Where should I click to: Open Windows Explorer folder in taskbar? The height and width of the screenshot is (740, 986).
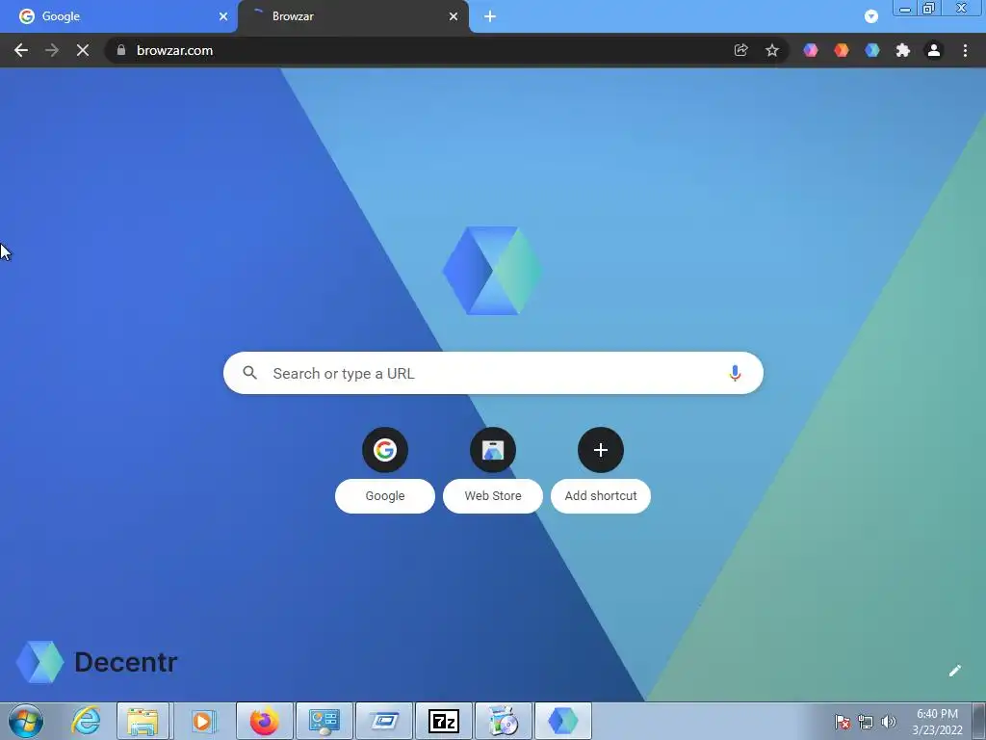(x=143, y=721)
